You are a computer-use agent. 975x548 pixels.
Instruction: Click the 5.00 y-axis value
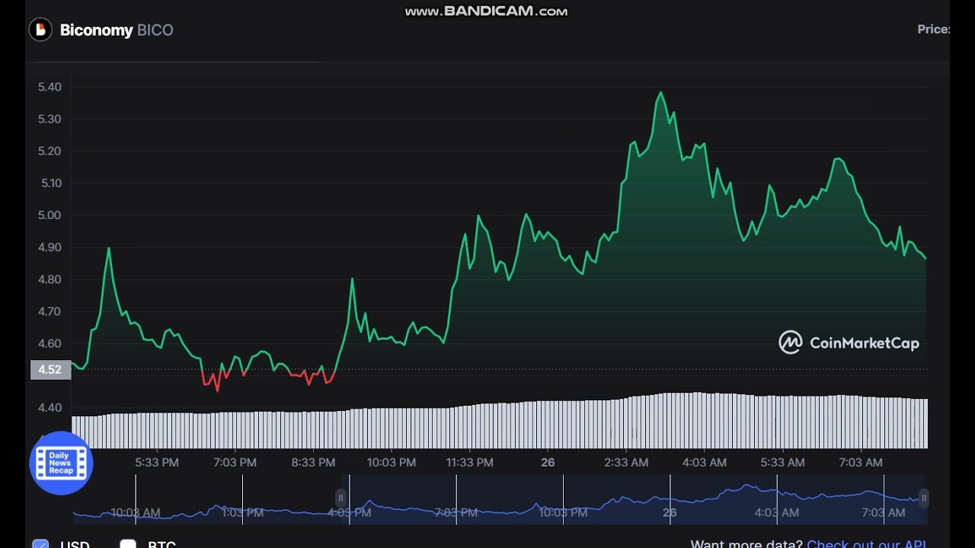[50, 215]
